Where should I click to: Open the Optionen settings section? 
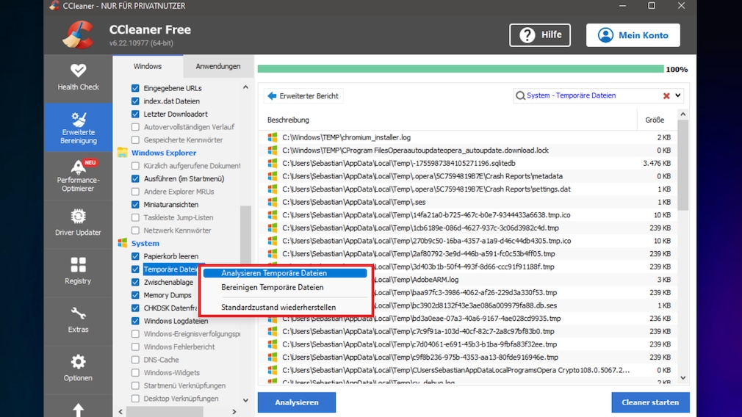click(78, 370)
